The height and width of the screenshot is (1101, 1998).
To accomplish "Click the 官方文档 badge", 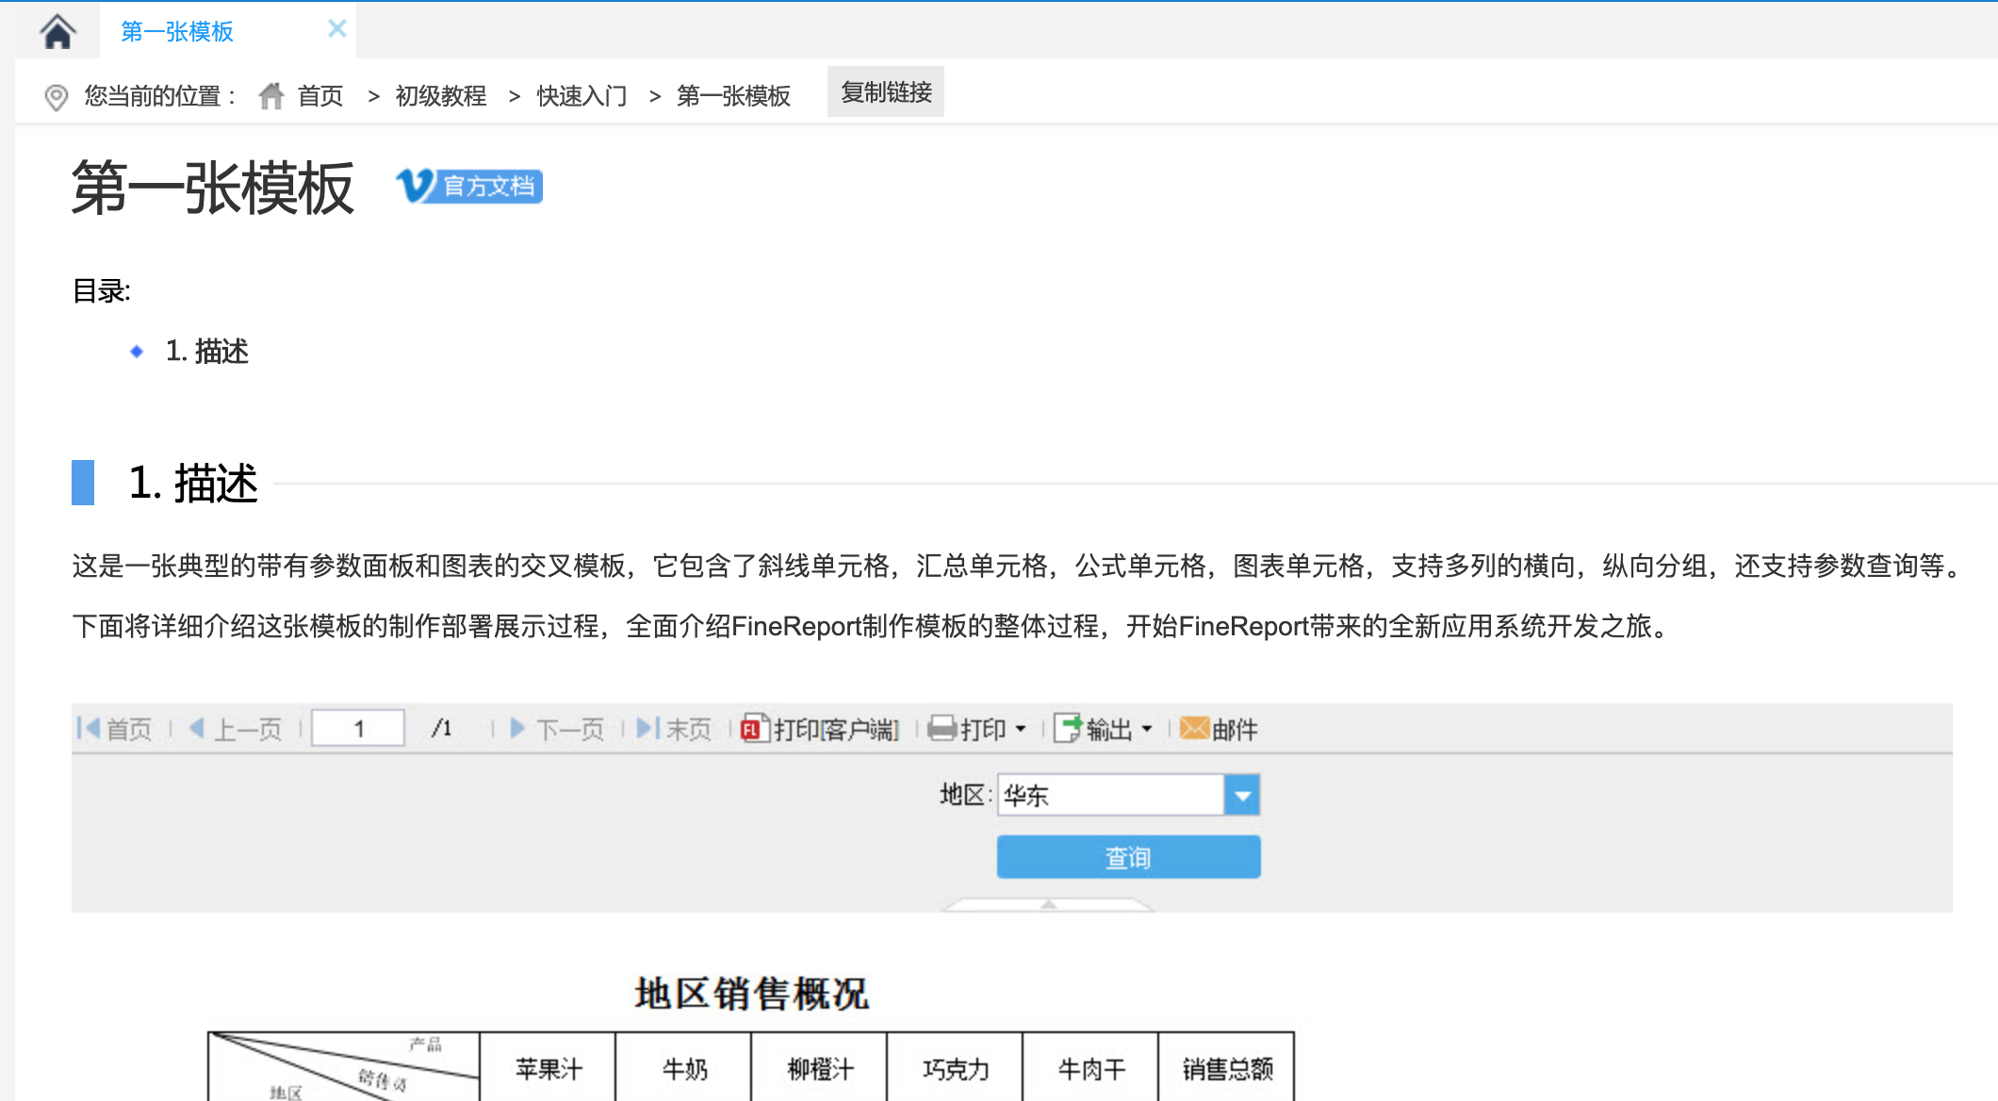I will click(x=469, y=186).
